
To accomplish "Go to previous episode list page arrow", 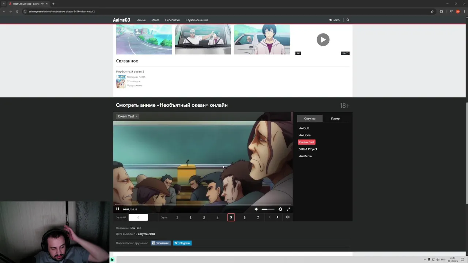I will [x=270, y=217].
